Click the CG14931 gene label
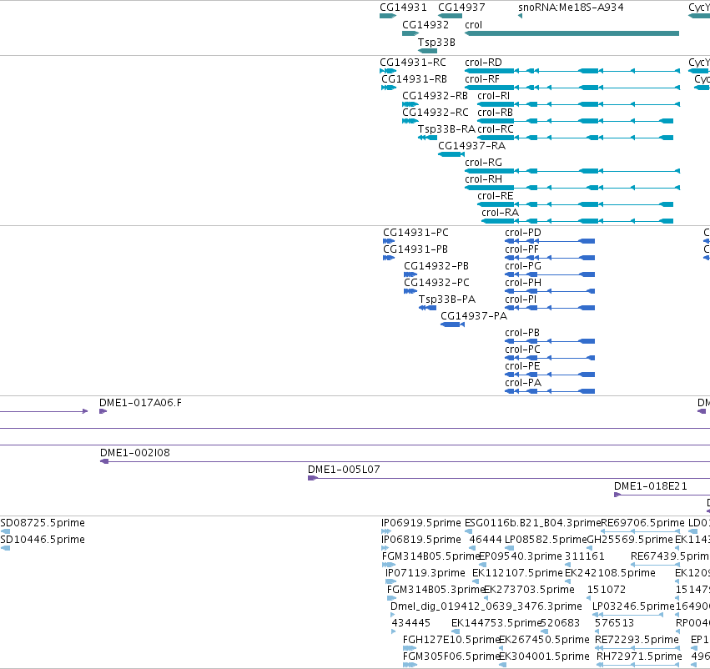 (x=403, y=8)
